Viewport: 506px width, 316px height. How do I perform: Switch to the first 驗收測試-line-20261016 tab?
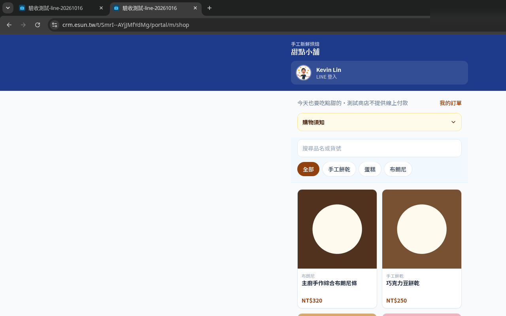click(x=61, y=8)
